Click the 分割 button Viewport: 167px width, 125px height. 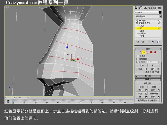[x=154, y=87]
